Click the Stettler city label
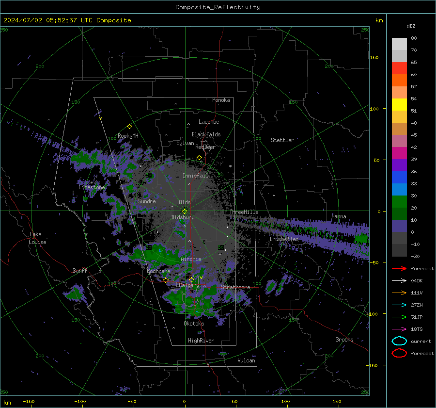 click(x=282, y=140)
